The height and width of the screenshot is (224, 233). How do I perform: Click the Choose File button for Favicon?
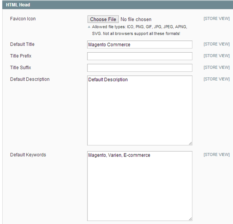coord(103,19)
